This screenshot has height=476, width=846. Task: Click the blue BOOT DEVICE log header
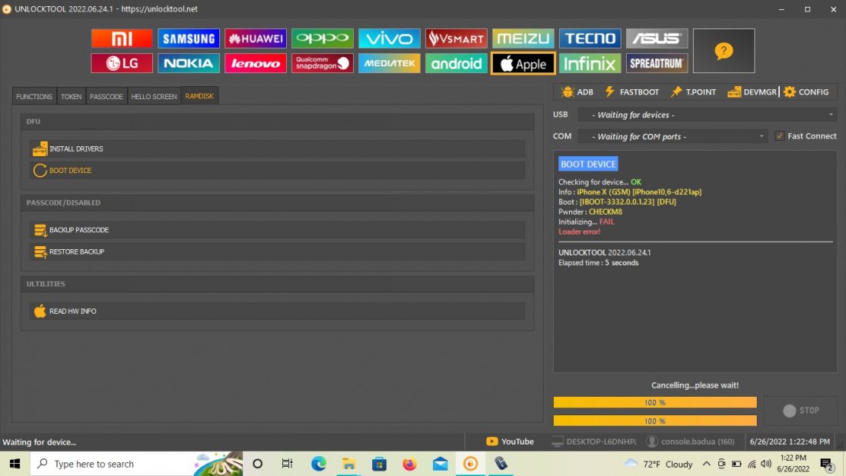(588, 164)
